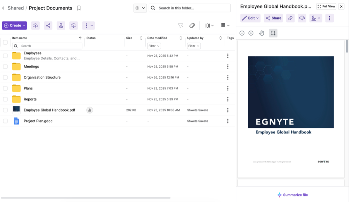This screenshot has height=202, width=349.
Task: Zoom in on the PDF preview
Action: (x=251, y=33)
